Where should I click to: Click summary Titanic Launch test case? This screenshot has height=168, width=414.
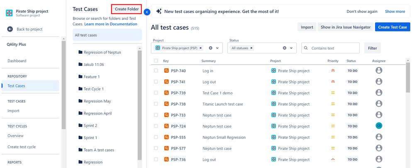[223, 104]
